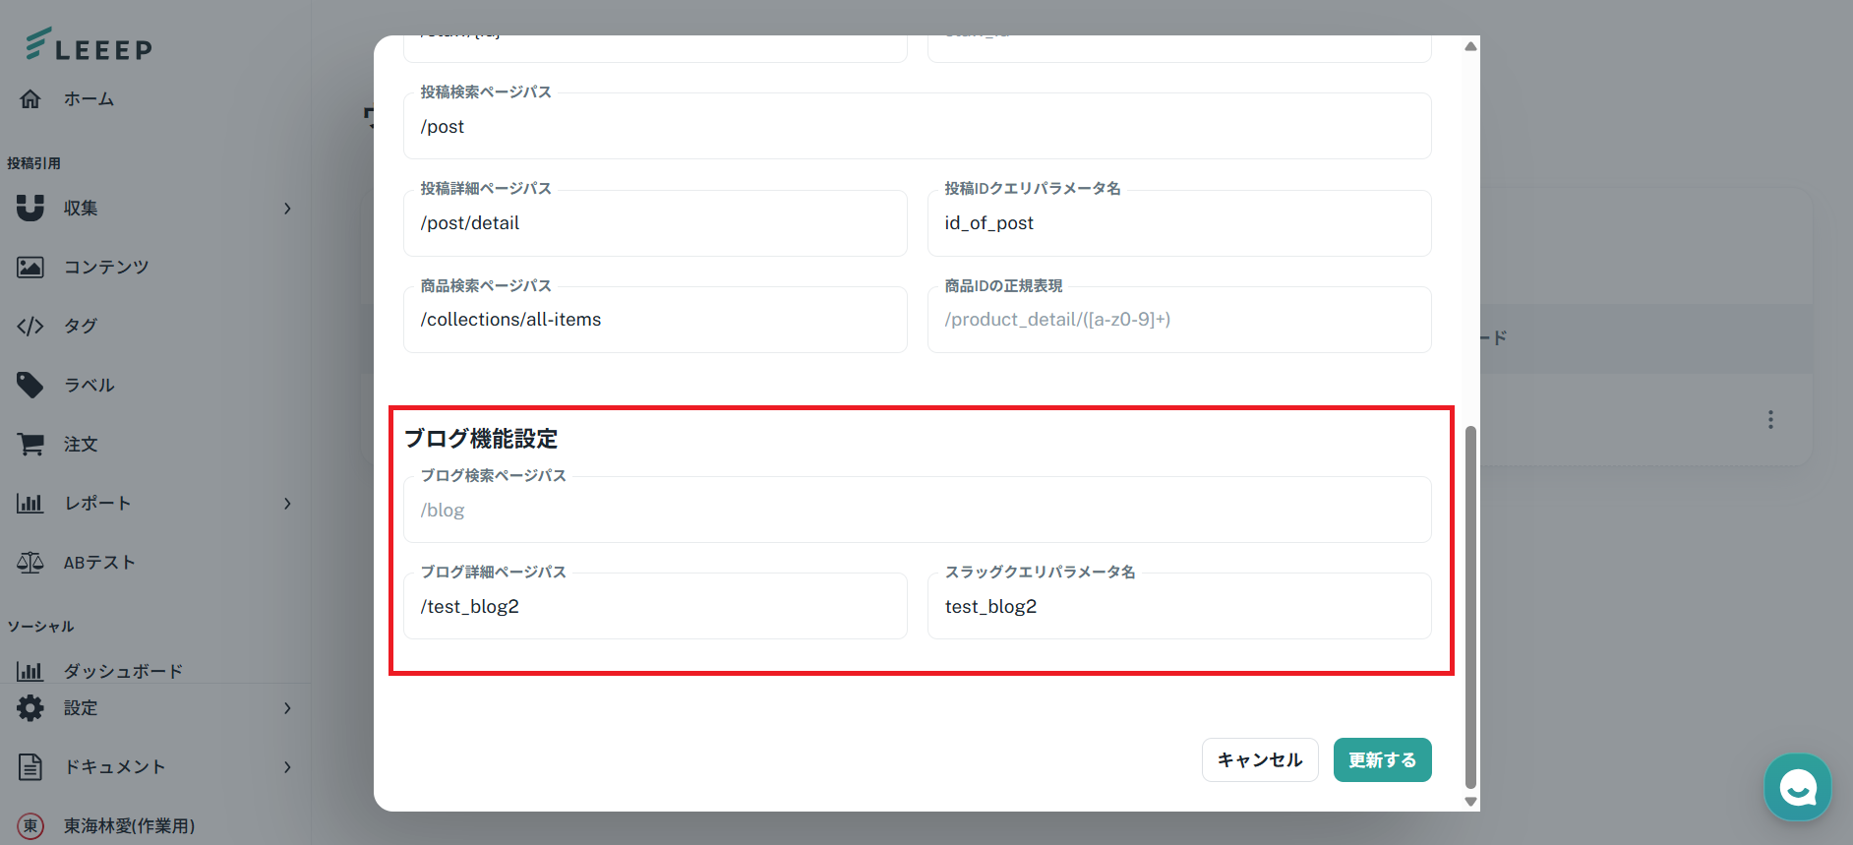1853x845 pixels.
Task: Expand the ドキュメント submenu chevron
Action: [287, 766]
